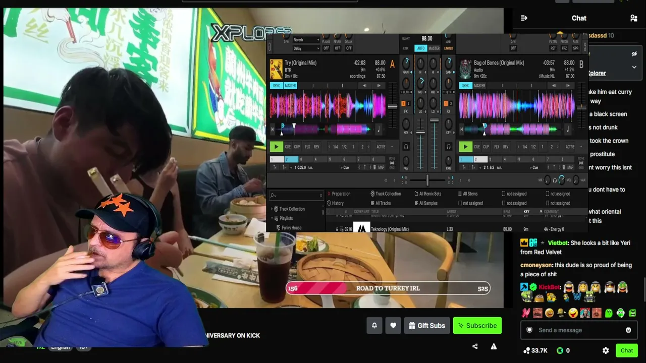
Task: Sort the track list by KEY column
Action: tap(526, 212)
